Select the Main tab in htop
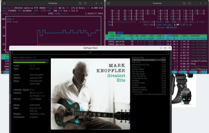 pos(112,33)
